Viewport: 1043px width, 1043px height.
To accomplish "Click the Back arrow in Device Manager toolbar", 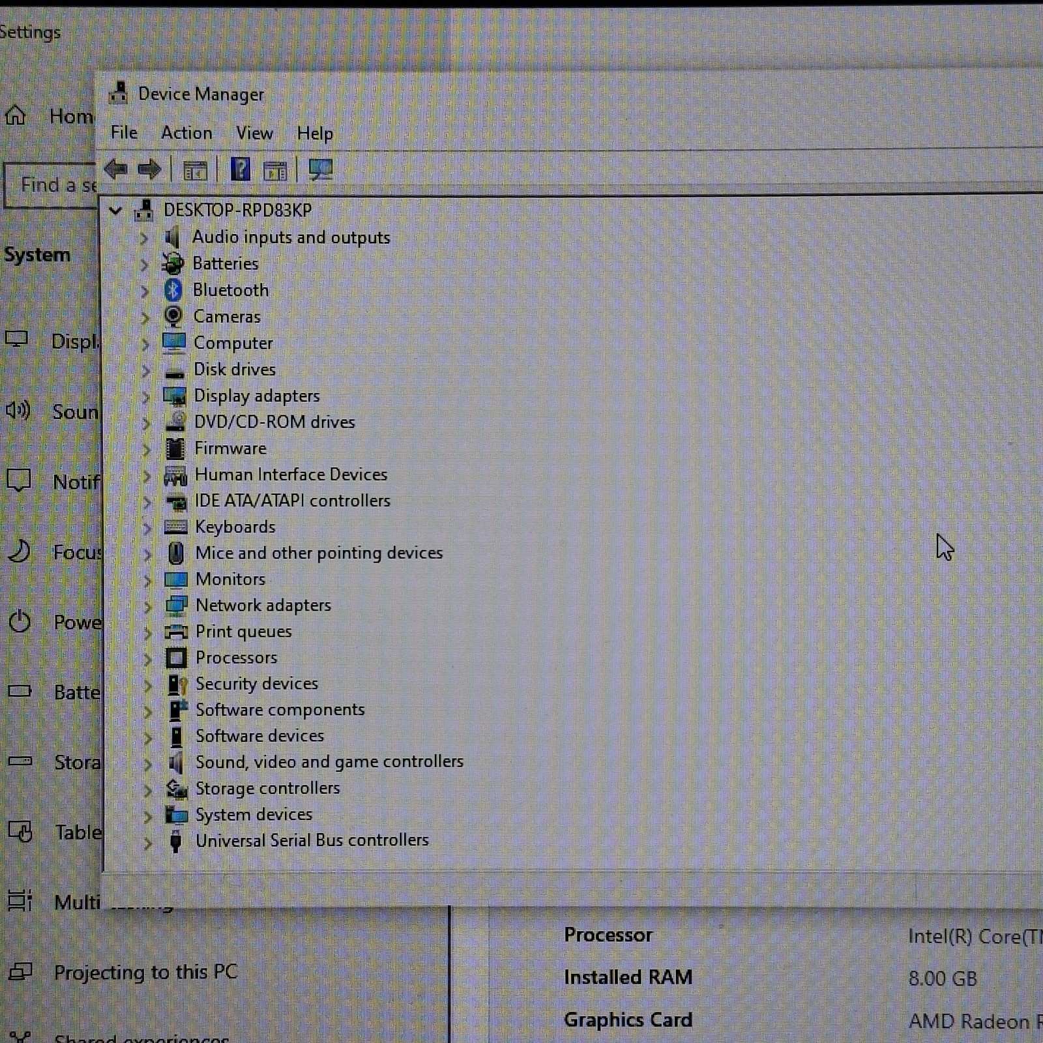I will point(116,169).
